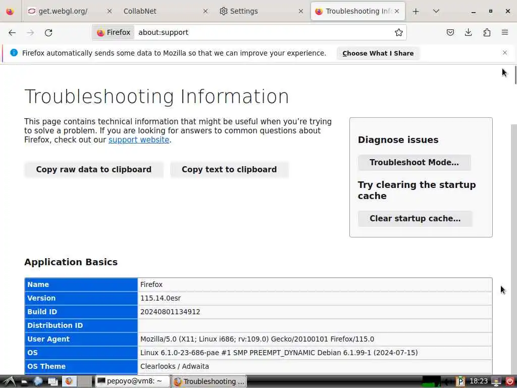This screenshot has height=388, width=517.
Task: Open Firefox View pinned tab icon
Action: point(10,11)
